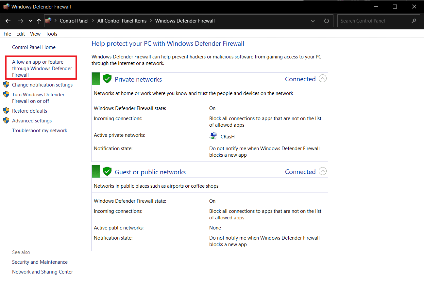Open Turn Windows Defender Firewall on or off
The height and width of the screenshot is (283, 424).
click(x=38, y=98)
